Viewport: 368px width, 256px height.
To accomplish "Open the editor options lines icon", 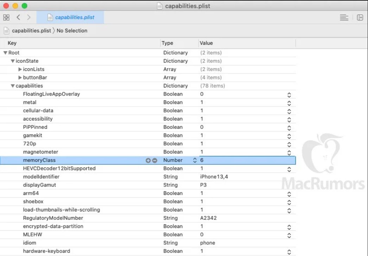I will pos(344,17).
